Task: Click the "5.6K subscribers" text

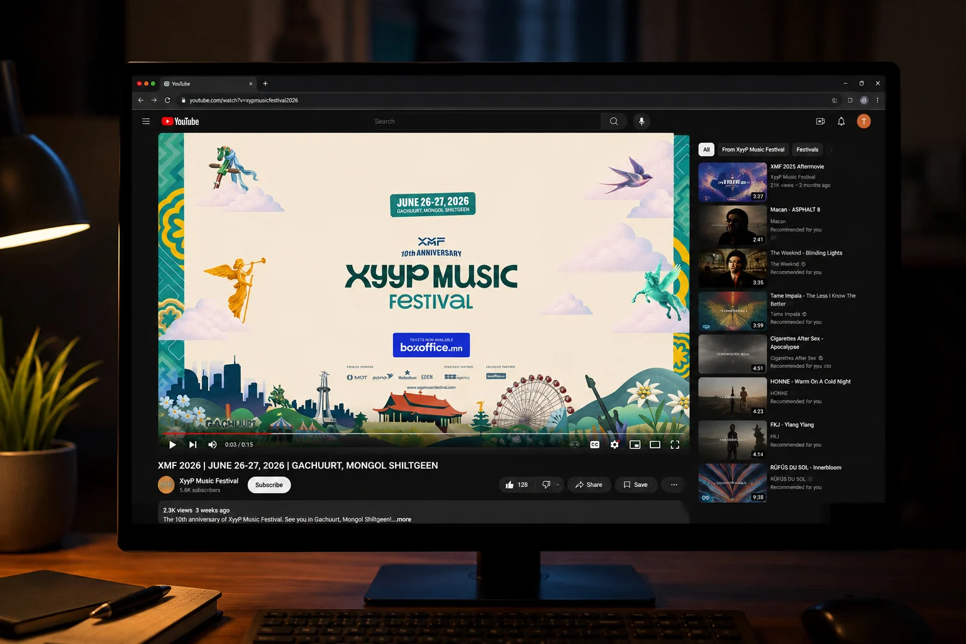Action: [x=200, y=491]
